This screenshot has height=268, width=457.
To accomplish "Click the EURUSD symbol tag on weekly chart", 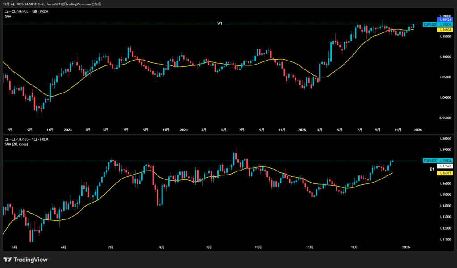I will coord(429,24).
